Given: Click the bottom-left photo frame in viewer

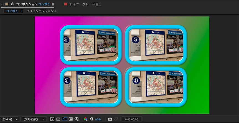Looking at the screenshot, I should 91,87.
